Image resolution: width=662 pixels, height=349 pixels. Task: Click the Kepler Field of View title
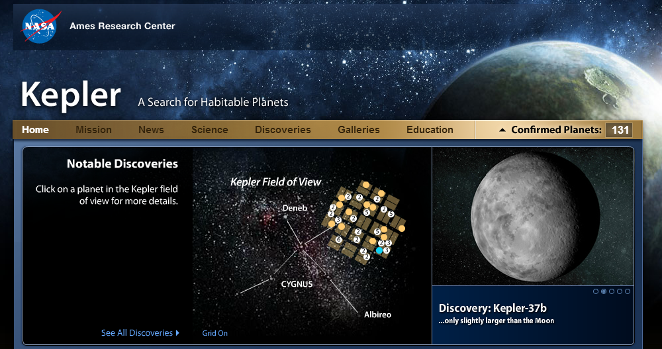pos(275,182)
